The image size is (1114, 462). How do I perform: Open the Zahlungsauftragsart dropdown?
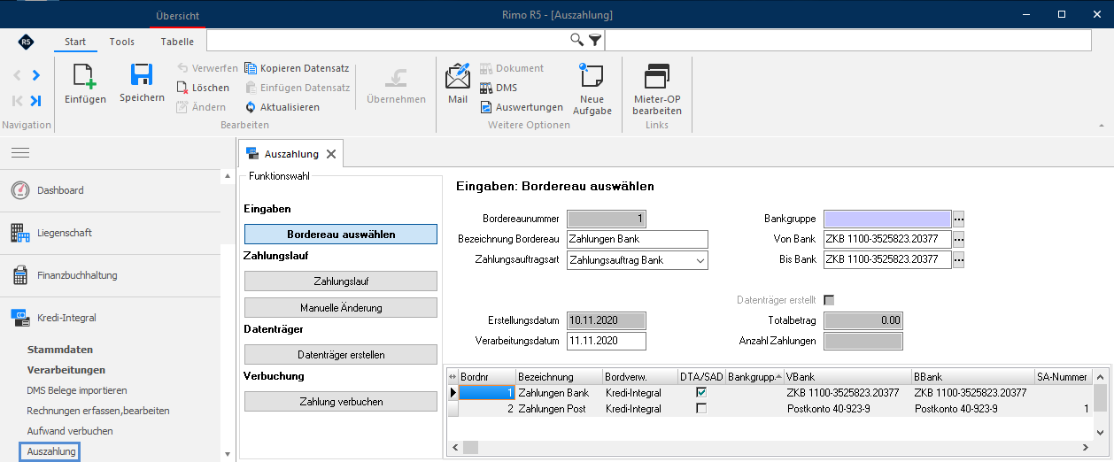(700, 260)
